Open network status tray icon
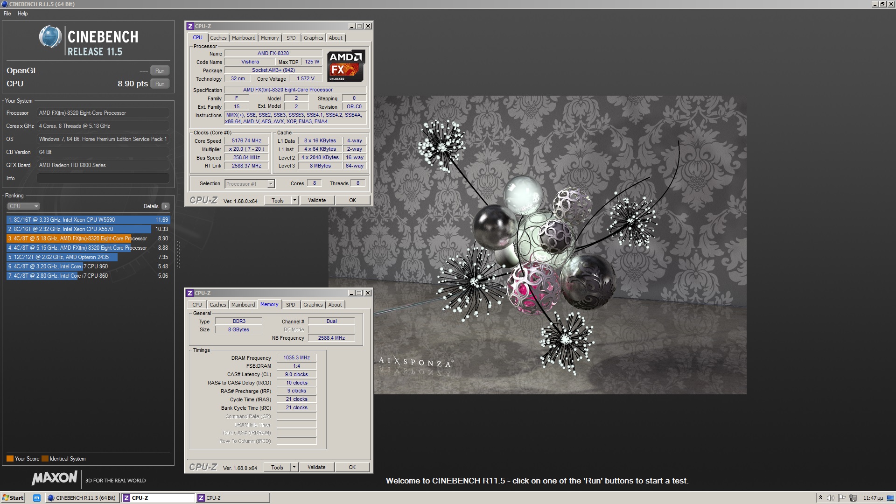 pos(853,498)
